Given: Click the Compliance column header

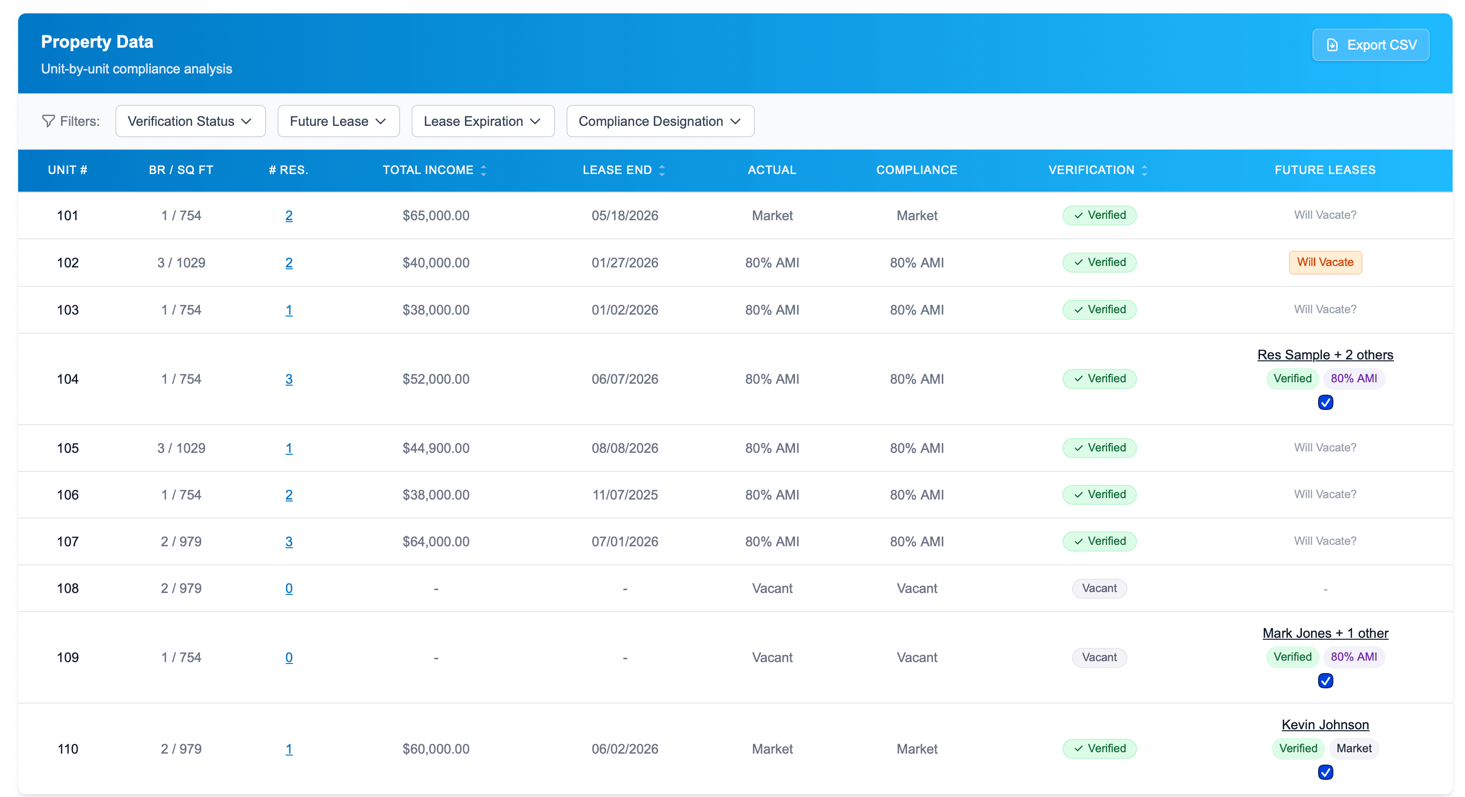Looking at the screenshot, I should click(x=917, y=170).
